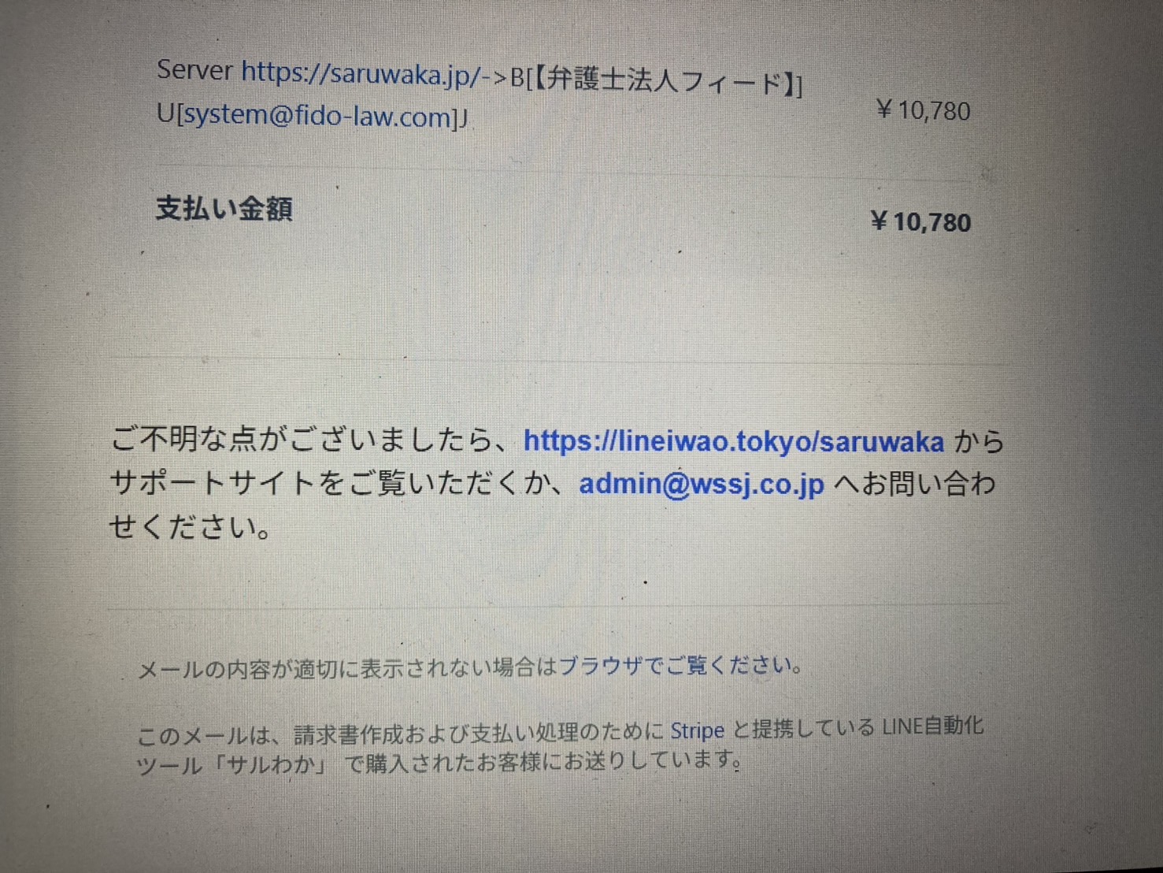Open the lineiwao.tokyo/saruwaka support link
1163x873 pixels.
[734, 440]
